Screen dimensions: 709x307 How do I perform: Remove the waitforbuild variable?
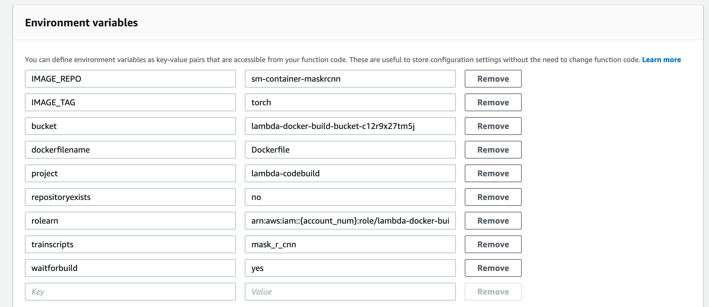click(493, 268)
